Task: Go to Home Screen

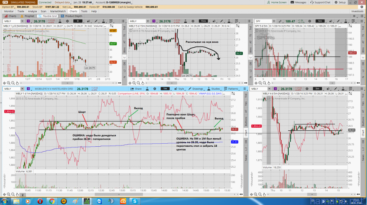Action: (x=277, y=2)
